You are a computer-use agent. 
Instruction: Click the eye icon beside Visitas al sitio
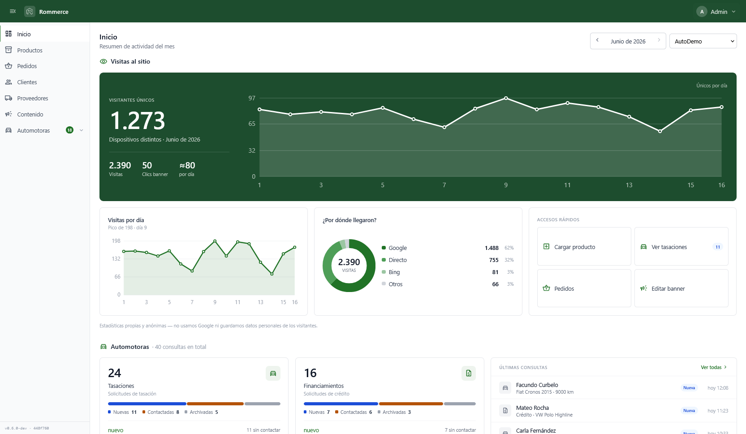tap(103, 61)
